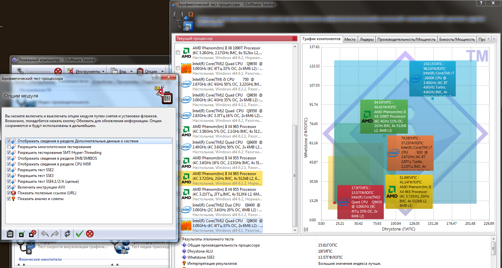Switch to Лидеры tab

[367, 39]
